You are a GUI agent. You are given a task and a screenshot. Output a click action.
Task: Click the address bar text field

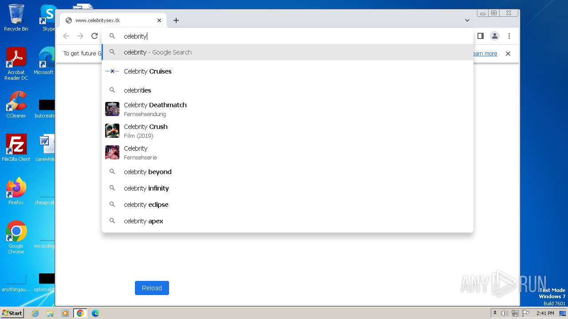(288, 36)
